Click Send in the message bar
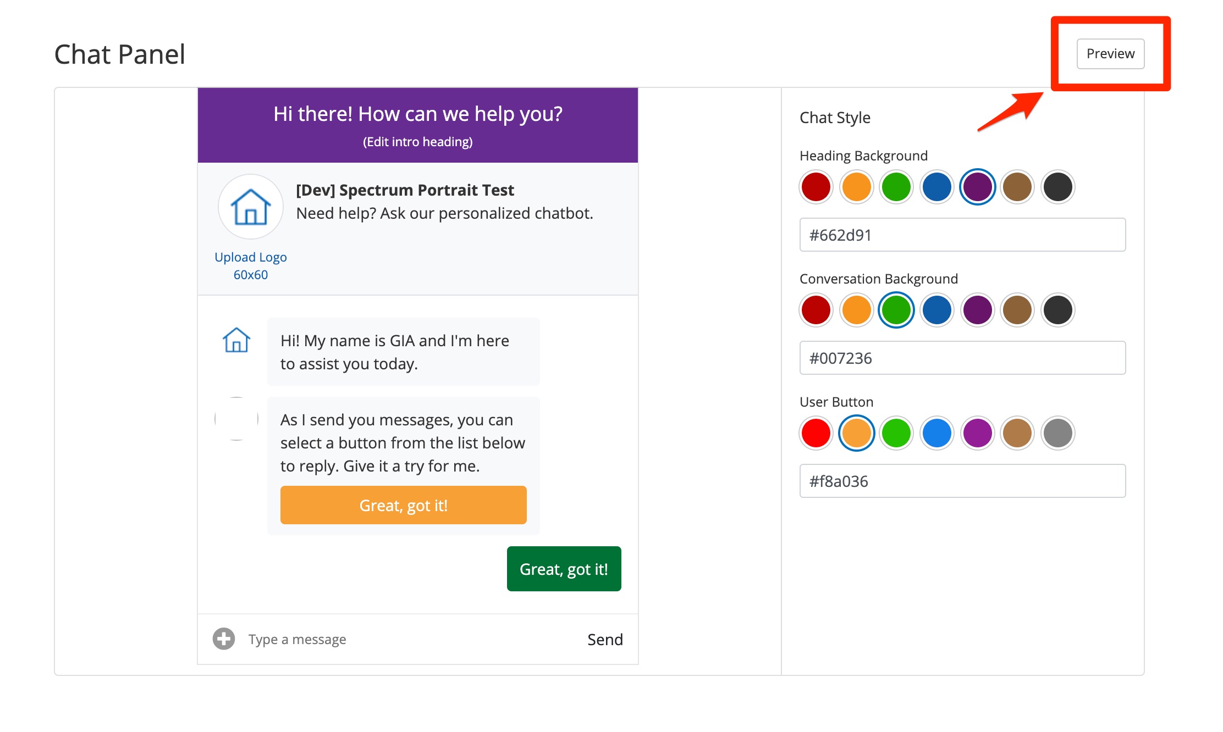The width and height of the screenshot is (1223, 732). 605,639
